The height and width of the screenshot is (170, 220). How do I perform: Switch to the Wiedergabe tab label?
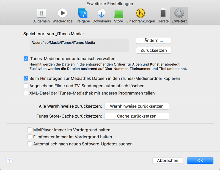(63, 21)
